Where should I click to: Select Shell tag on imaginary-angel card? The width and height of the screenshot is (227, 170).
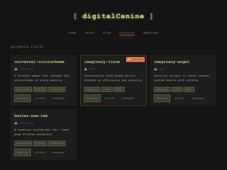(x=189, y=89)
